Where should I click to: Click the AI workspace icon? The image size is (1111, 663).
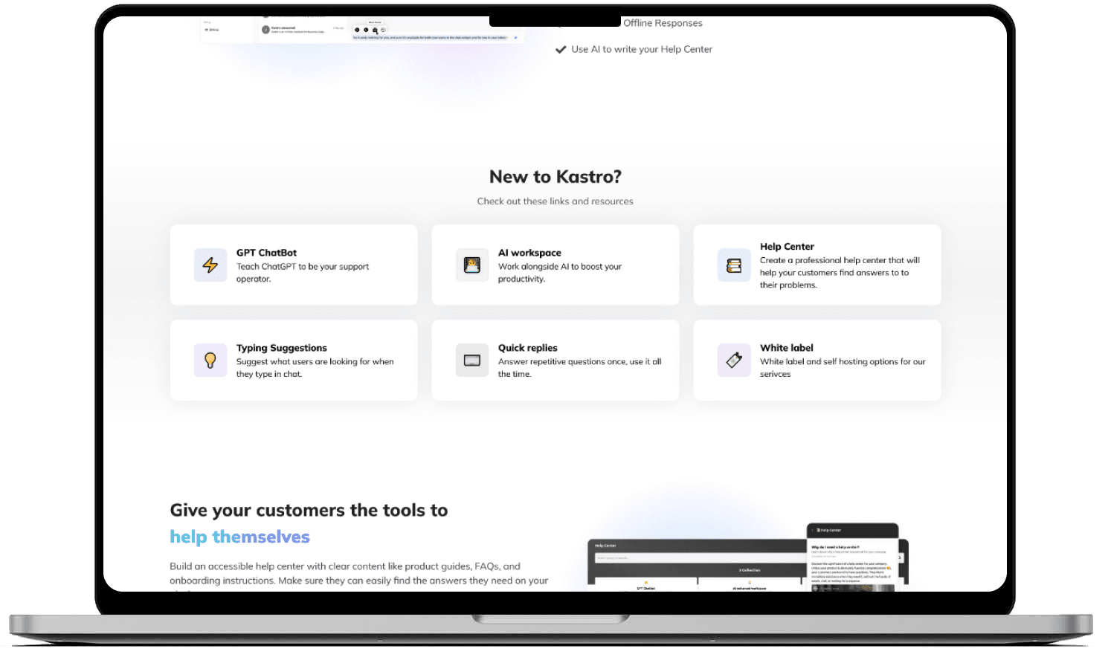[x=472, y=265]
